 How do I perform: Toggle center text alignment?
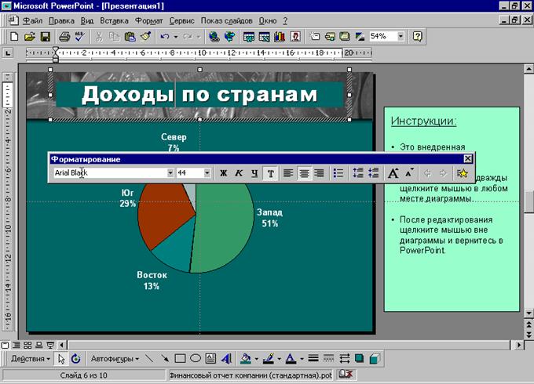pyautogui.click(x=304, y=173)
